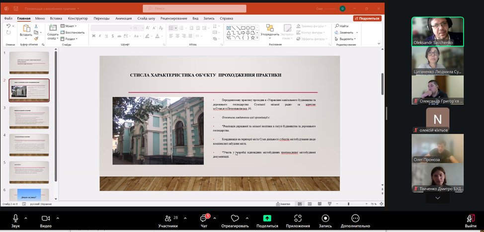Switch to the Конструктор tab
Image resolution: width=484 pixels, height=232 pixels.
click(78, 18)
